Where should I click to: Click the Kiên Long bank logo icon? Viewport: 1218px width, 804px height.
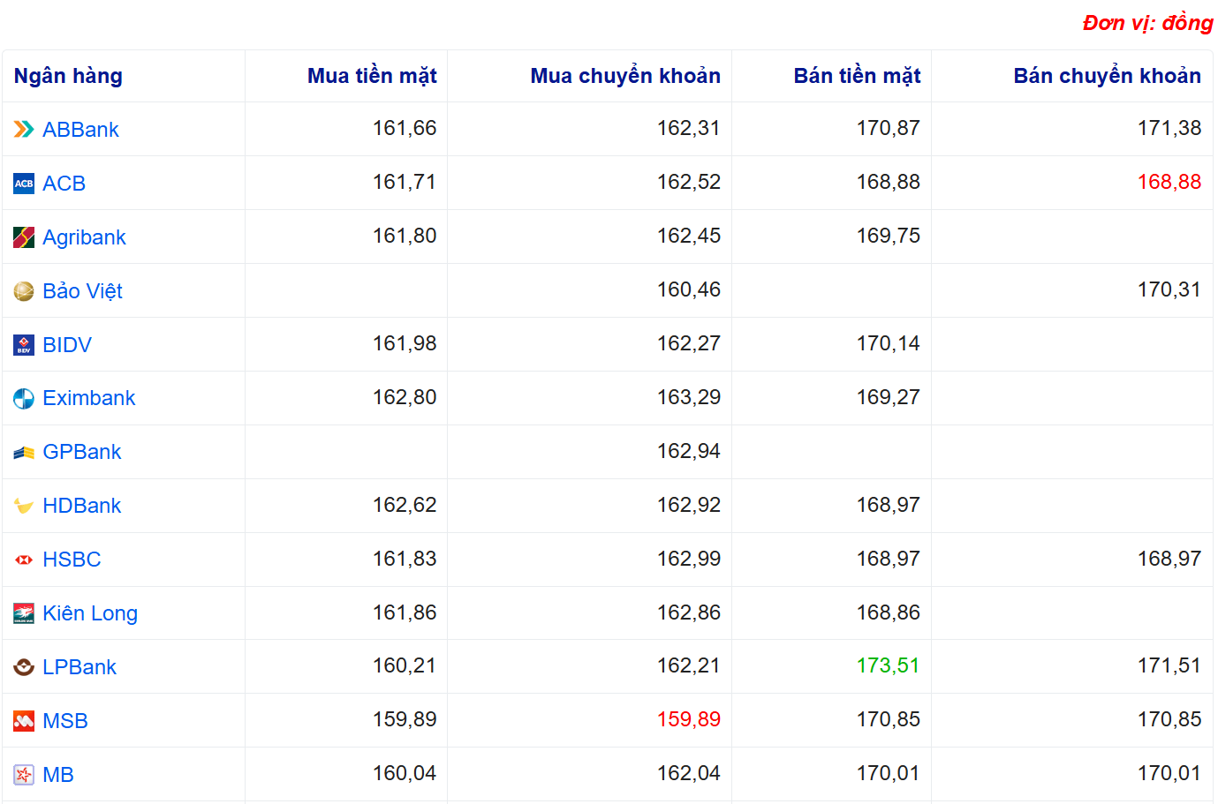pyautogui.click(x=24, y=613)
